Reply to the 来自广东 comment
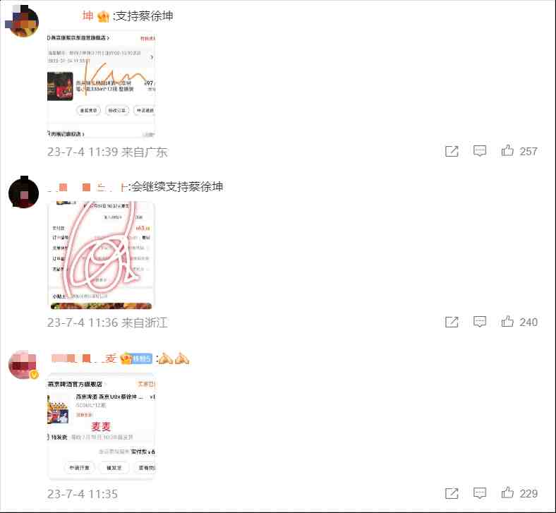Image resolution: width=556 pixels, height=513 pixels. click(x=480, y=151)
